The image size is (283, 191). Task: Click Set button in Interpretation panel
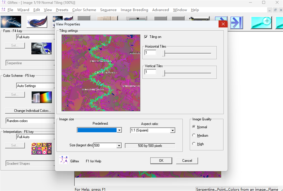[x=15, y=145]
